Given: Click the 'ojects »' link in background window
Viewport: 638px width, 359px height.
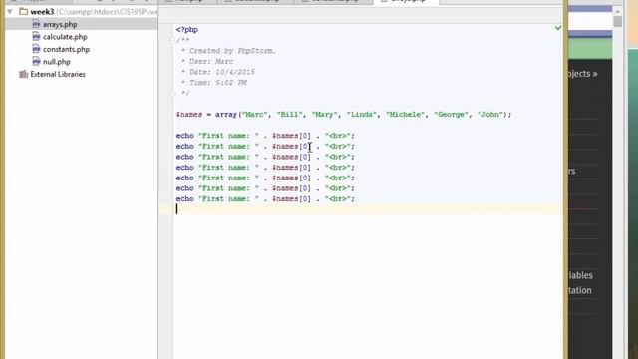Looking at the screenshot, I should point(582,74).
